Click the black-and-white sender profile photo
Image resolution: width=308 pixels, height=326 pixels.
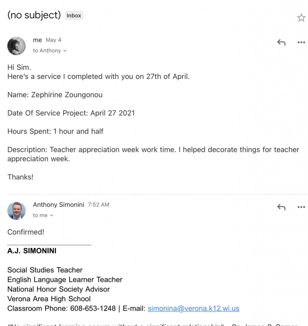[x=17, y=46]
